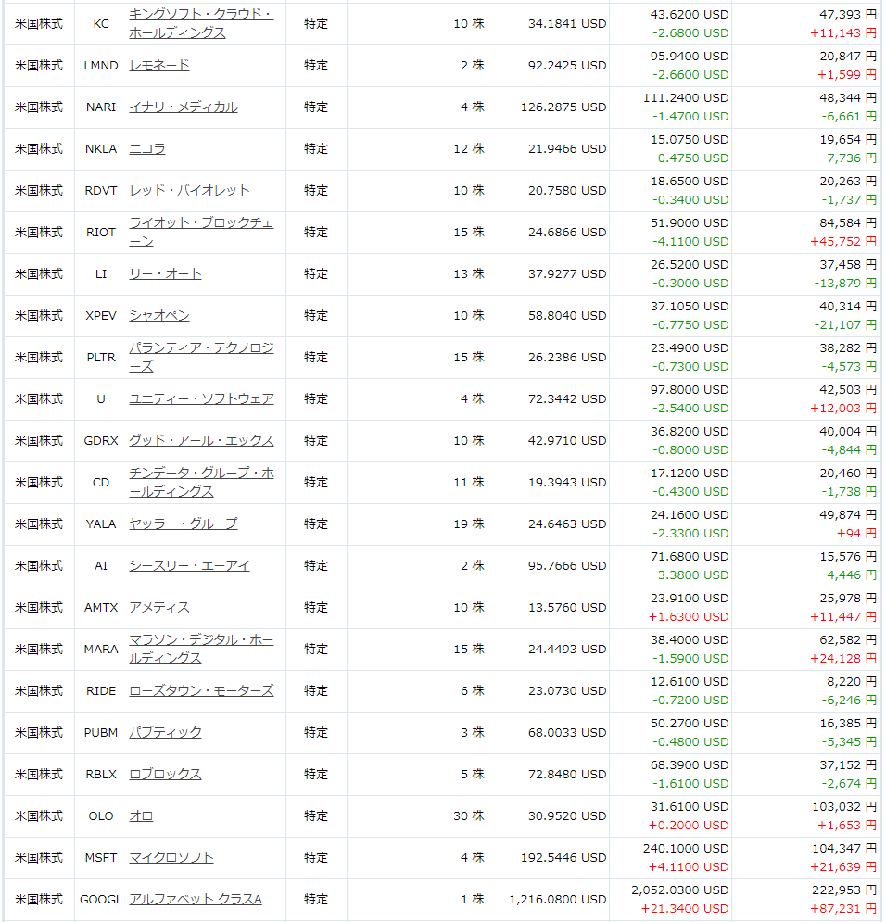Open the グッド・アール・エックス stock link

coord(202,441)
